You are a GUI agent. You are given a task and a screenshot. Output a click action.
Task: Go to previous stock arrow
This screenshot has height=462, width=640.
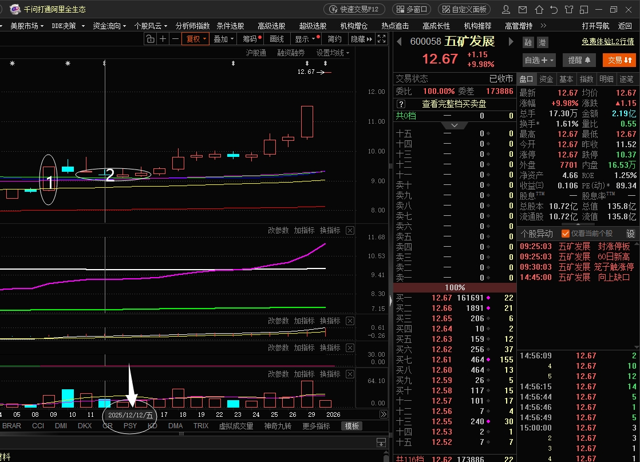399,42
